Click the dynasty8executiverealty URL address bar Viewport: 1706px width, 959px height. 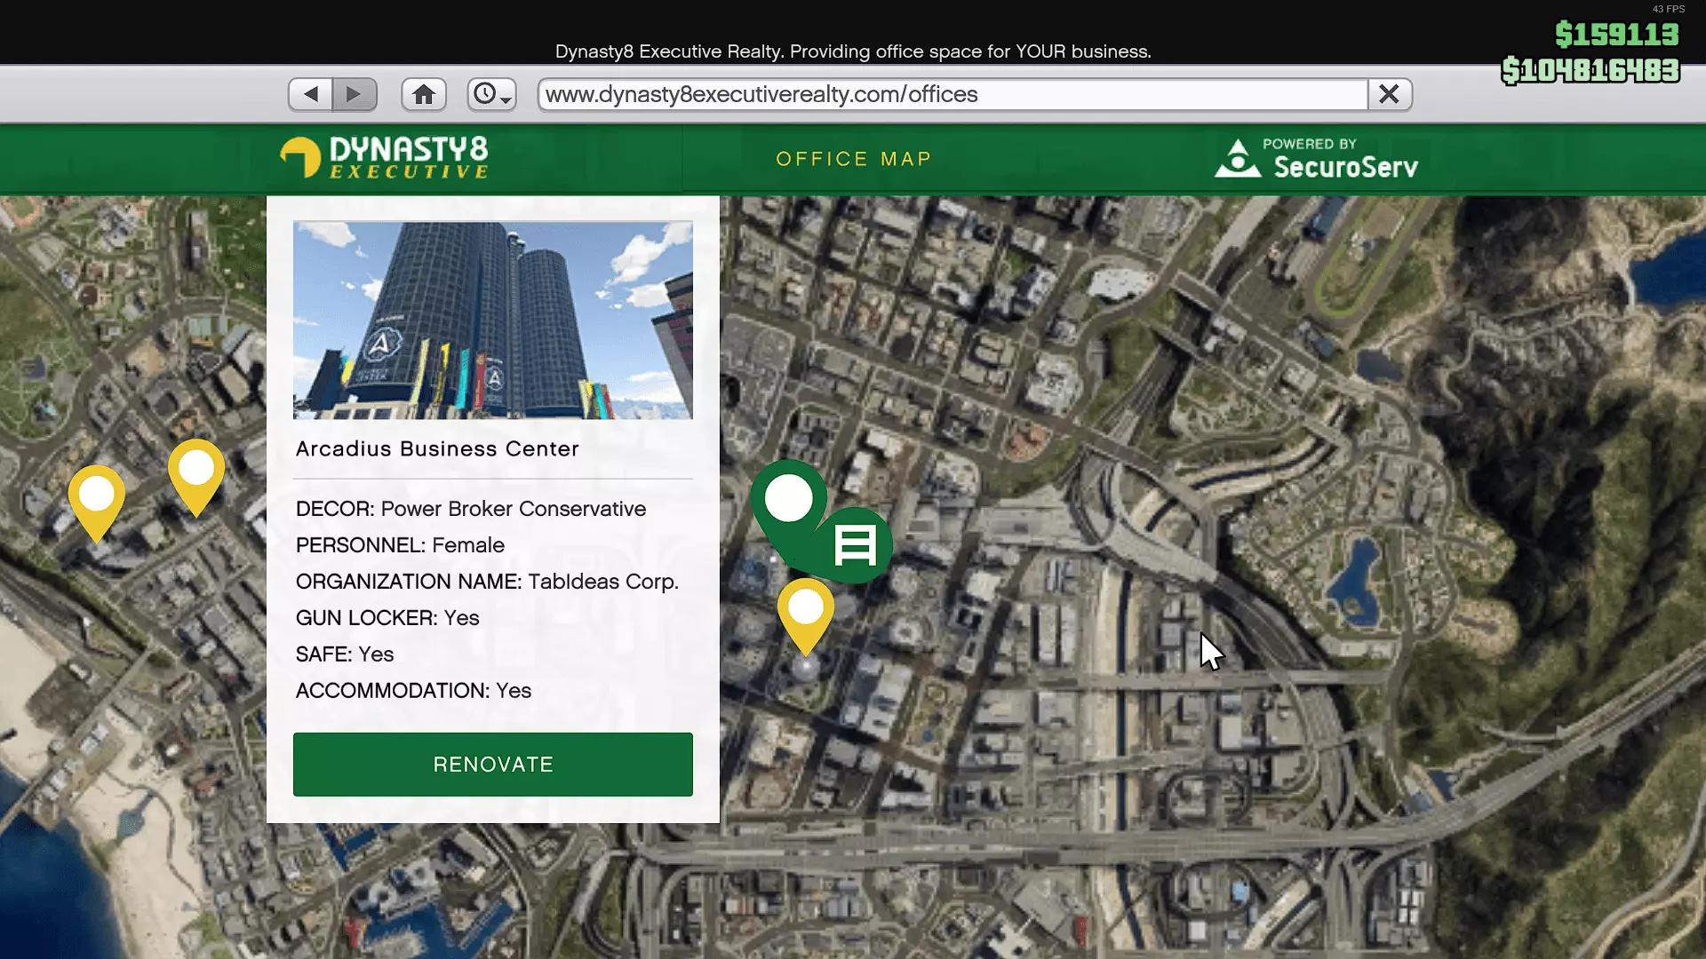(951, 94)
